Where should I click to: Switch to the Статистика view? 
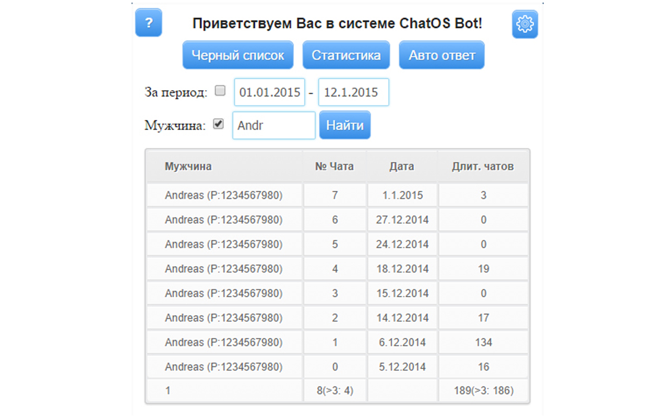coord(346,55)
